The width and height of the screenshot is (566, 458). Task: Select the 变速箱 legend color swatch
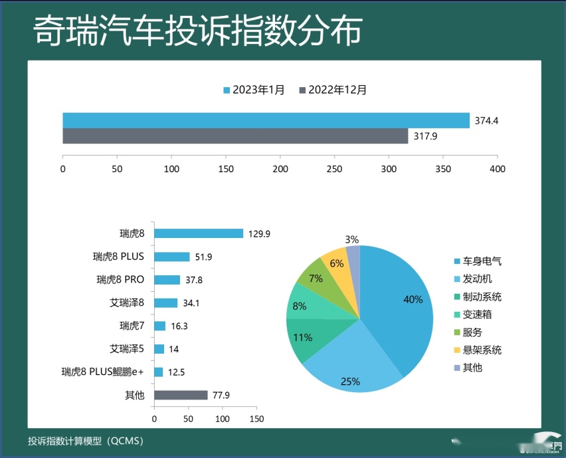457,314
